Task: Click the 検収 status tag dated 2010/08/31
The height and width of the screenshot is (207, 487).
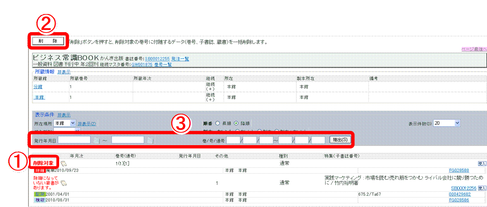Action: 40,200
